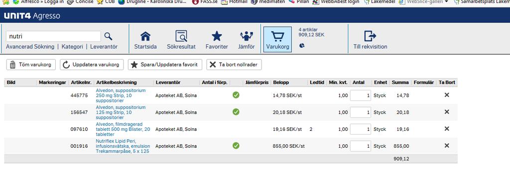This screenshot has height=195, width=510.
Task: Click Enhet column header
Action: pos(380,83)
